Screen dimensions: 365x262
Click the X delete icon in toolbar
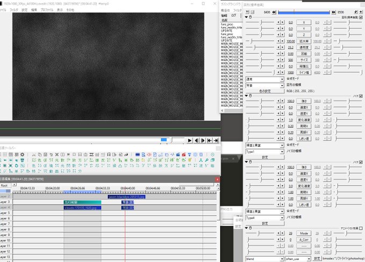point(57,154)
